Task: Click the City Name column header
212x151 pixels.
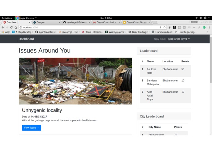Action: (x=155, y=127)
